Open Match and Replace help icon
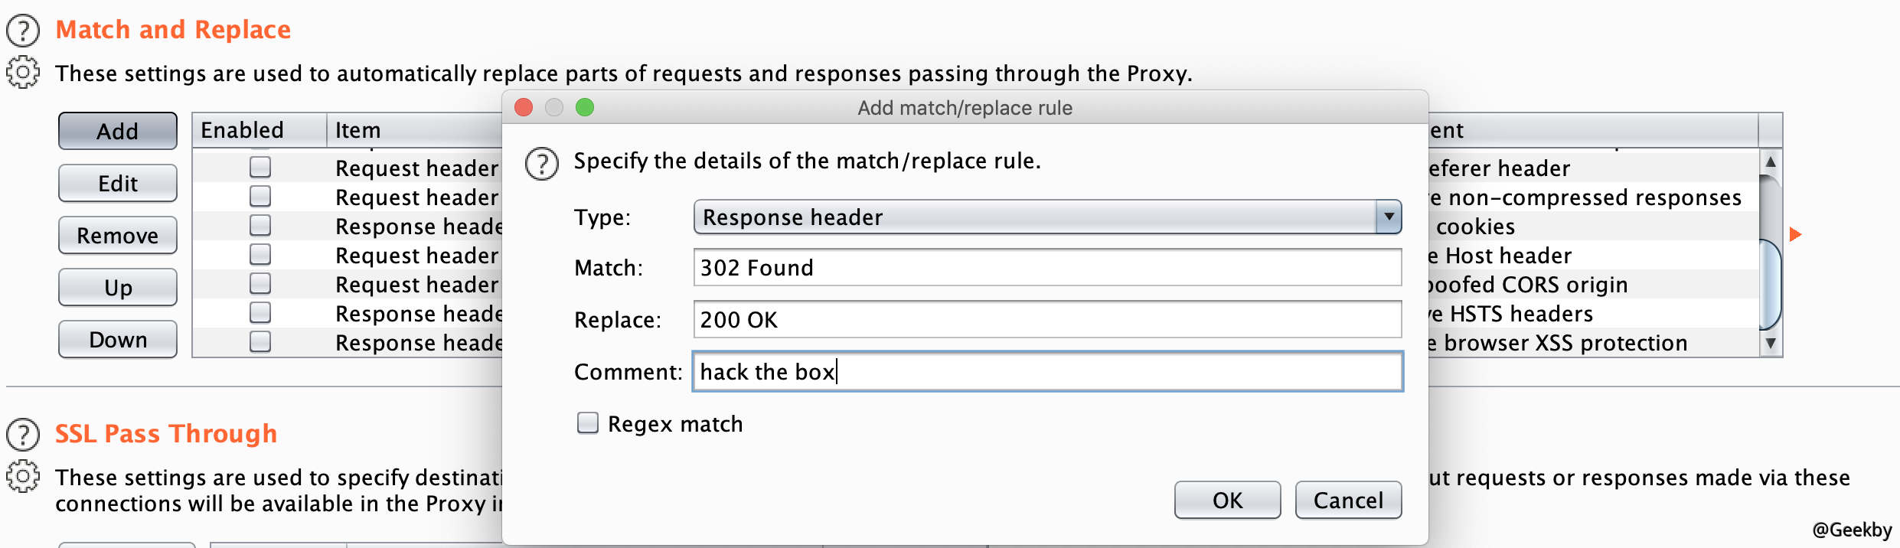 pyautogui.click(x=23, y=31)
